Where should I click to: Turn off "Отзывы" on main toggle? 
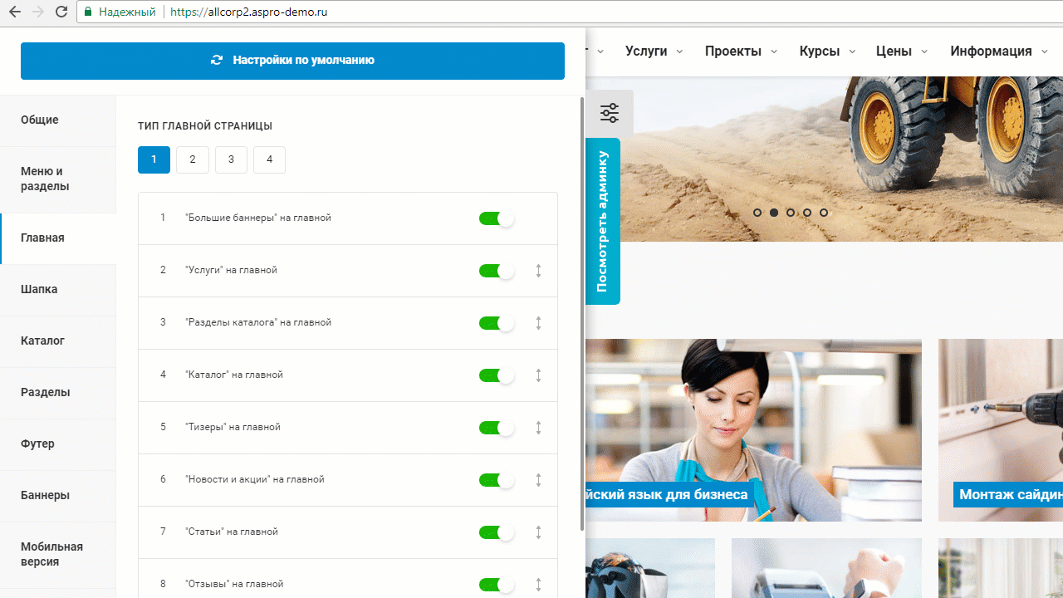496,585
